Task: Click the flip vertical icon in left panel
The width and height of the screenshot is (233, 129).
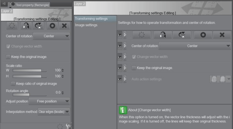Action: click(39, 26)
